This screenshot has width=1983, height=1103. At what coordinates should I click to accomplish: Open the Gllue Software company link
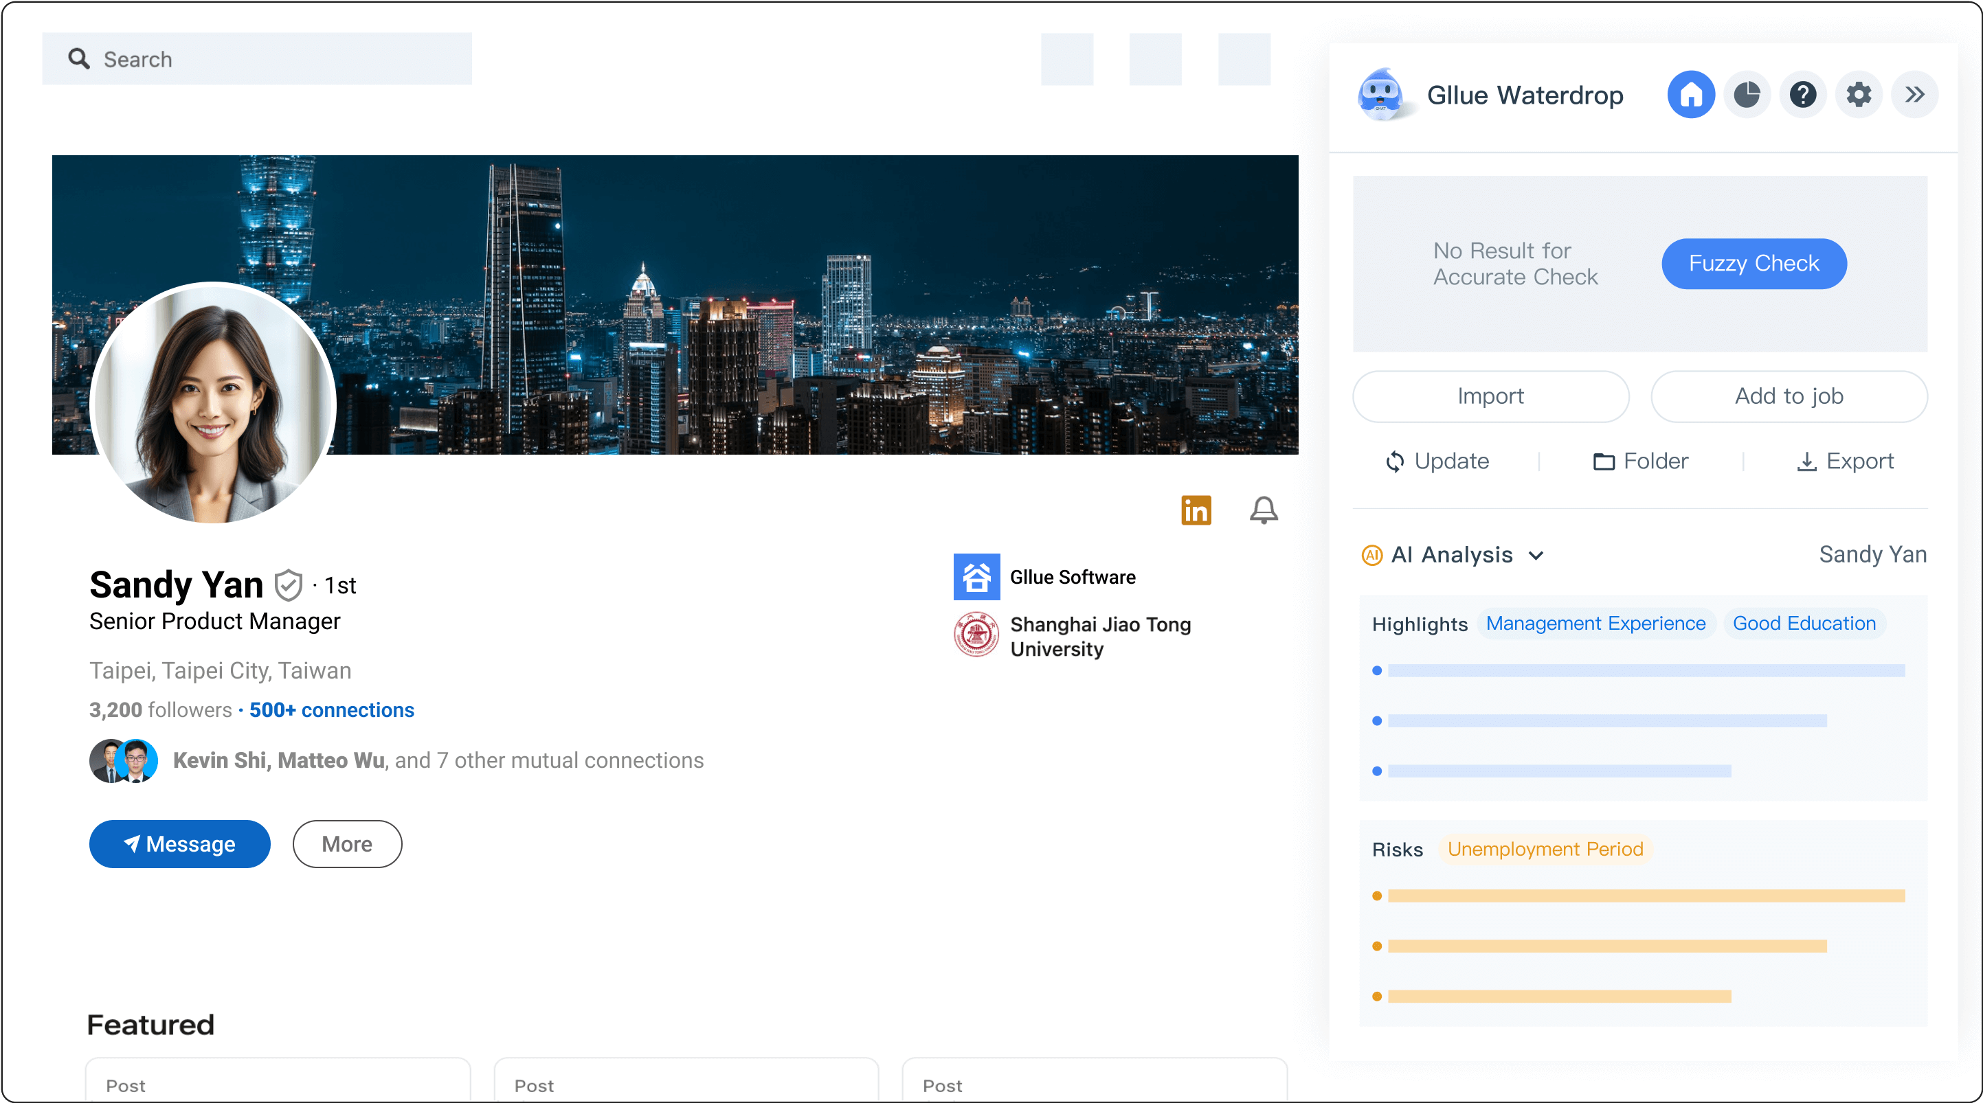point(1073,578)
